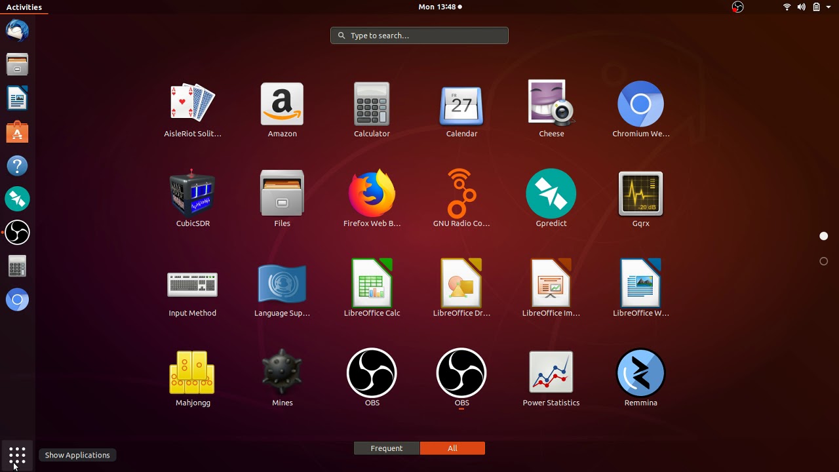Click the Wi-Fi status icon
Image resolution: width=839 pixels, height=472 pixels.
[x=787, y=7]
